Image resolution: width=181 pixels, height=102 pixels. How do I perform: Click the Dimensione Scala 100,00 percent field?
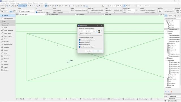tap(131, 10)
